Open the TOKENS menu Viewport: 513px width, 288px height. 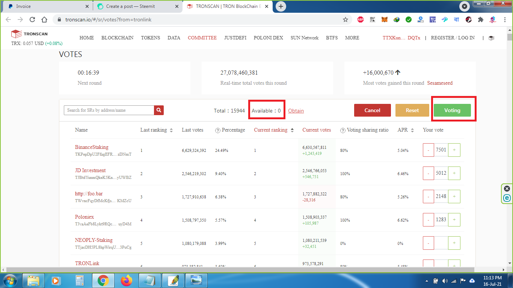pyautogui.click(x=151, y=38)
